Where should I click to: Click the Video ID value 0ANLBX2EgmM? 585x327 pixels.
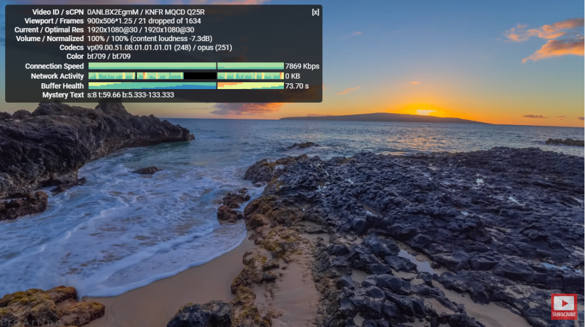(111, 12)
